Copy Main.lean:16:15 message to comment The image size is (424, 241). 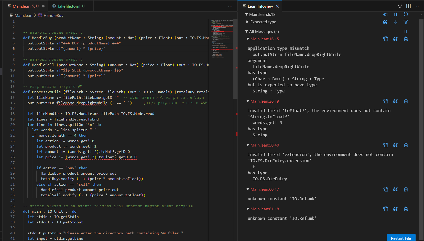pyautogui.click(x=396, y=39)
